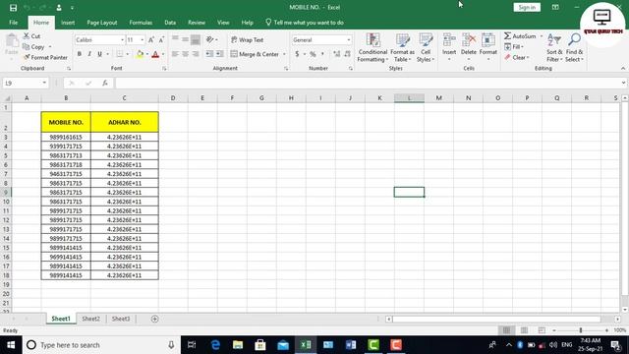Toggle Underline formatting
Screen dimensions: 629x354
pos(99,54)
